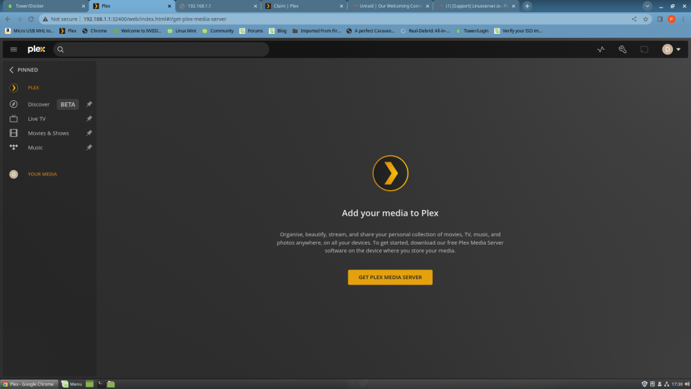Screen dimensions: 691x389
Task: Click the Not secure warning
Action: [60, 19]
